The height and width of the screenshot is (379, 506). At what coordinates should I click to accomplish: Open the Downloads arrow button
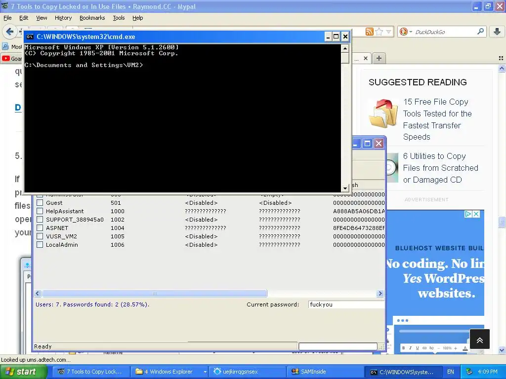pyautogui.click(x=497, y=32)
